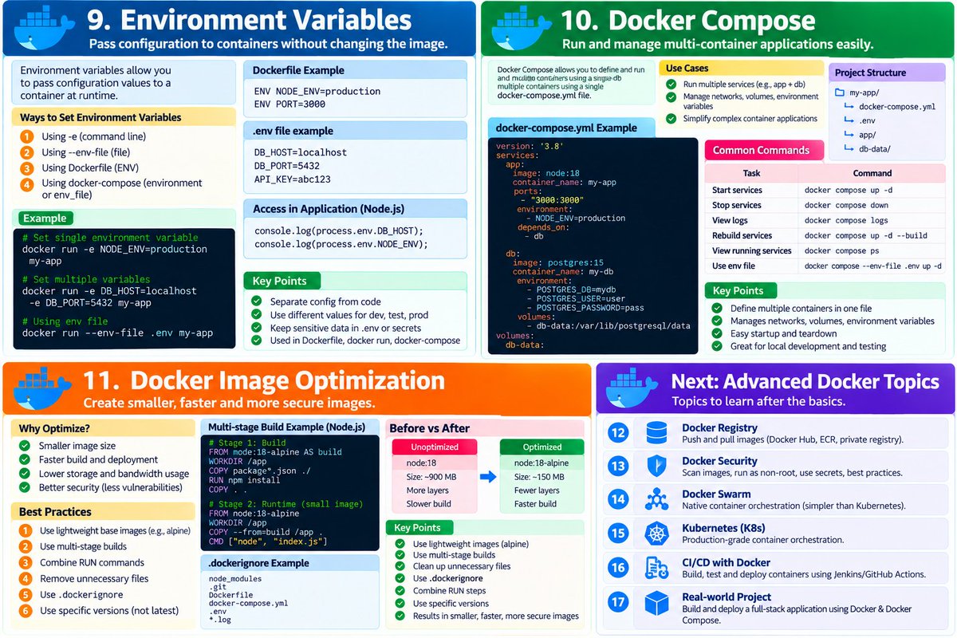Image resolution: width=957 pixels, height=638 pixels.
Task: Select the Real-world Project cube icon
Action: pos(656,601)
